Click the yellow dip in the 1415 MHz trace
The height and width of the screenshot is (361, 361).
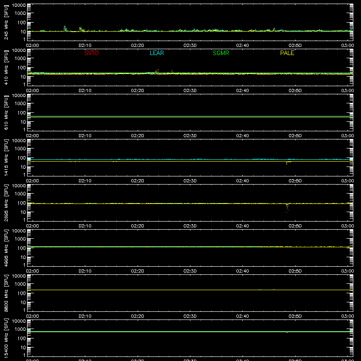(x=287, y=162)
